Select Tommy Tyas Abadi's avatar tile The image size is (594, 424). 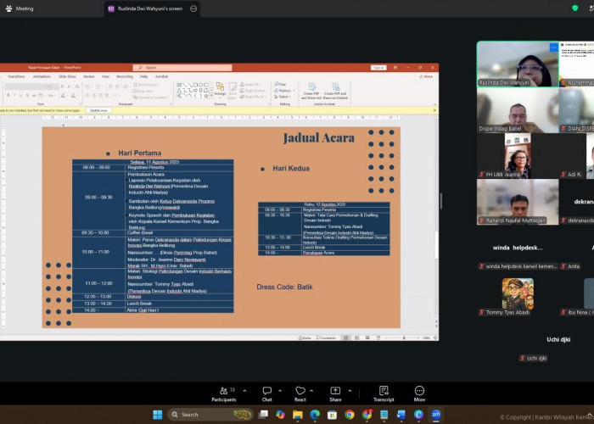[518, 293]
